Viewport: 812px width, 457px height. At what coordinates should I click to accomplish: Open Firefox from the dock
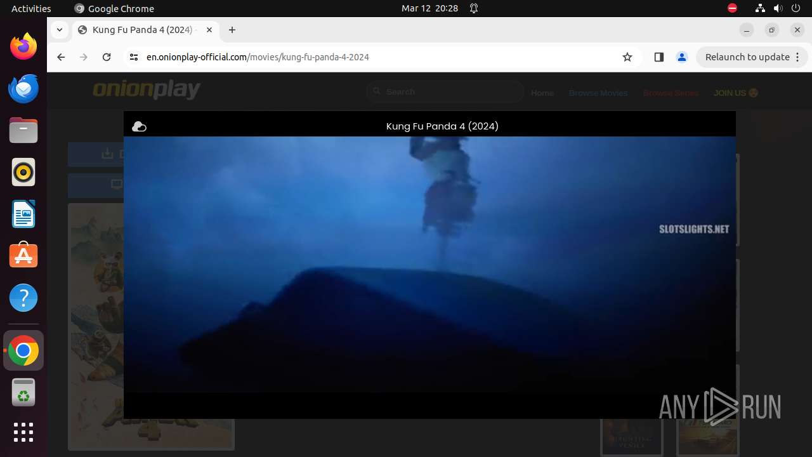click(23, 46)
